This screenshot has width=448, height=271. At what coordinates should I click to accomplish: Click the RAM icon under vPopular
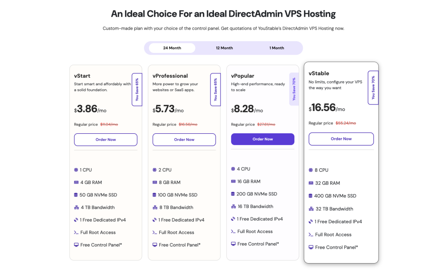pyautogui.click(x=233, y=181)
